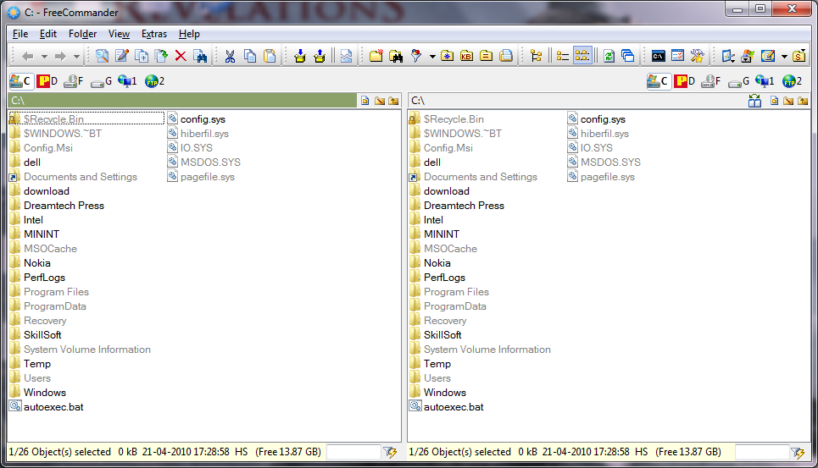The width and height of the screenshot is (818, 468).
Task: Open the File menu
Action: 20,34
